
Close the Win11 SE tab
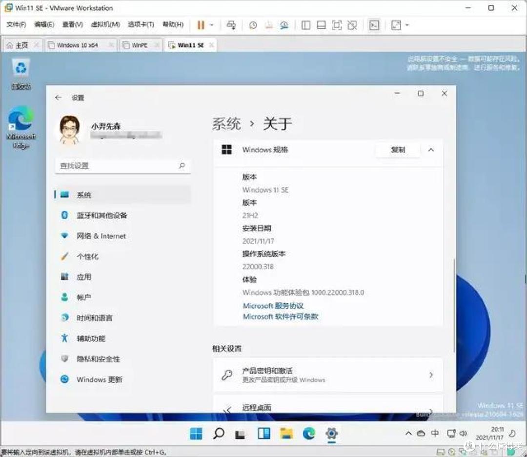[x=211, y=45]
